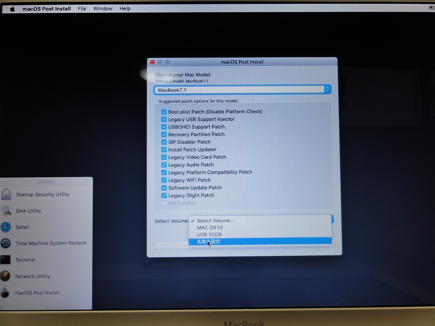Click the Network Utility radar icon
Viewport: 435px width, 326px height.
[x=5, y=276]
